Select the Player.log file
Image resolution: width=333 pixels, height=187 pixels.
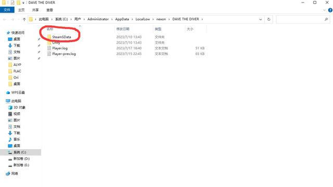[x=60, y=48]
